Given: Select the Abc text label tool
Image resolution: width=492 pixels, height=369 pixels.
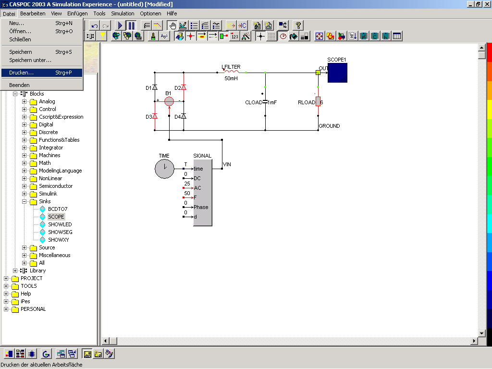Looking at the screenshot, I should (x=164, y=37).
